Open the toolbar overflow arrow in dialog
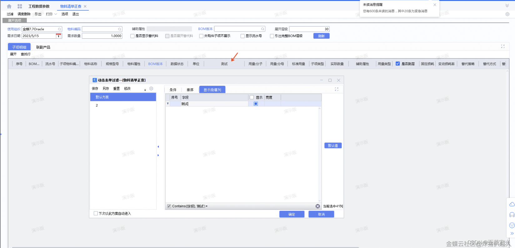 click(x=145, y=90)
